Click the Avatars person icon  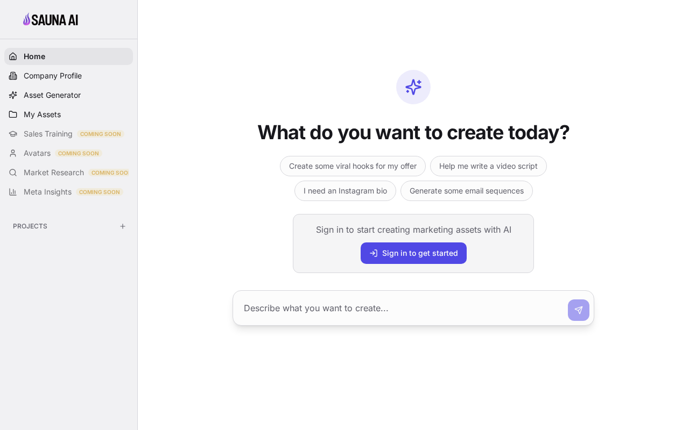[x=13, y=153]
